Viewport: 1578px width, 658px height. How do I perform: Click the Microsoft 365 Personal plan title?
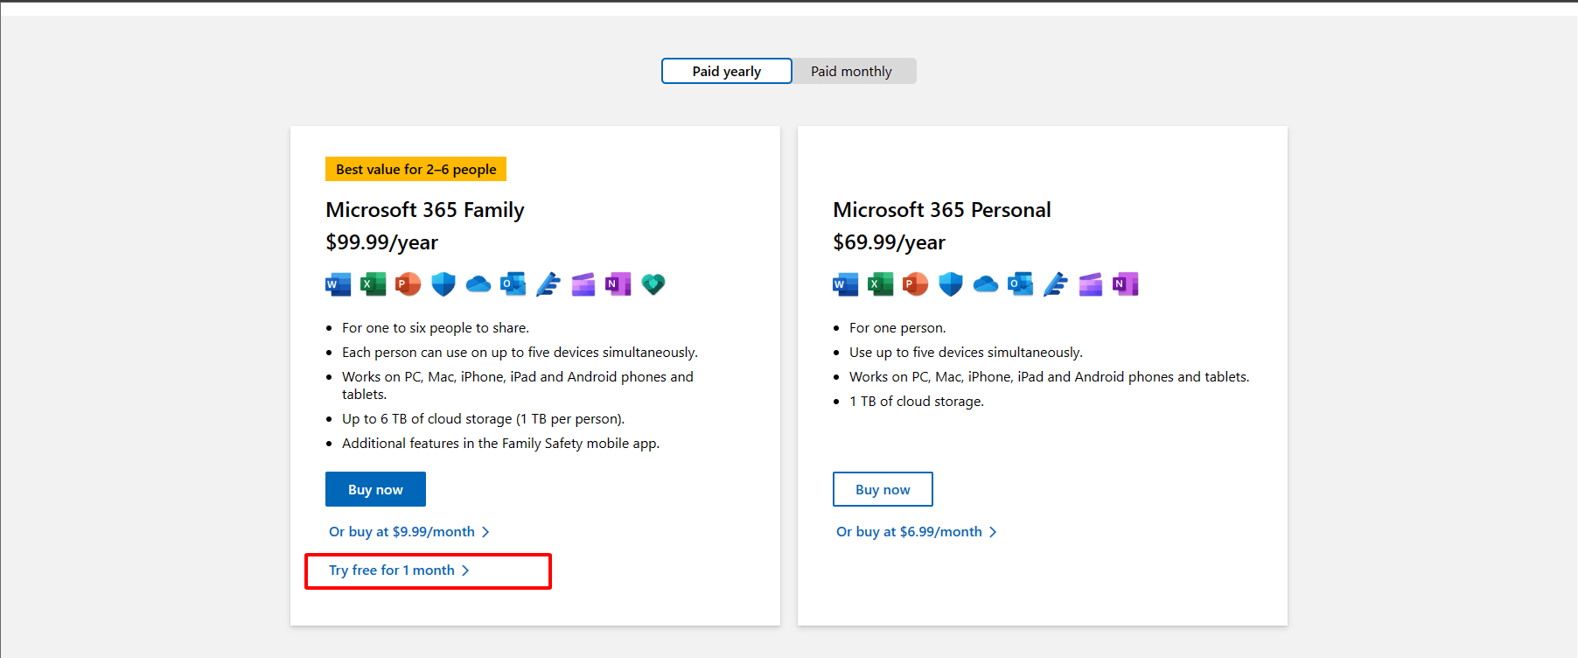click(941, 210)
